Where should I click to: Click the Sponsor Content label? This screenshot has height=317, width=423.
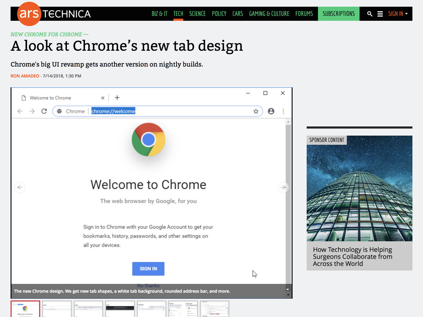click(x=327, y=140)
